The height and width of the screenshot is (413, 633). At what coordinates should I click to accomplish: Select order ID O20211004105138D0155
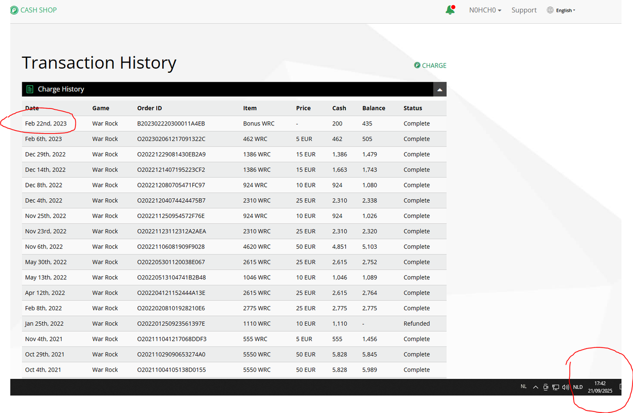171,370
